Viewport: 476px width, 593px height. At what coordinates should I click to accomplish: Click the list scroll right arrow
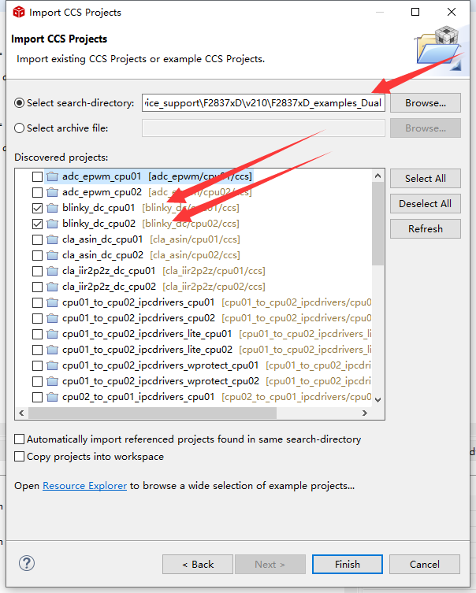(365, 413)
